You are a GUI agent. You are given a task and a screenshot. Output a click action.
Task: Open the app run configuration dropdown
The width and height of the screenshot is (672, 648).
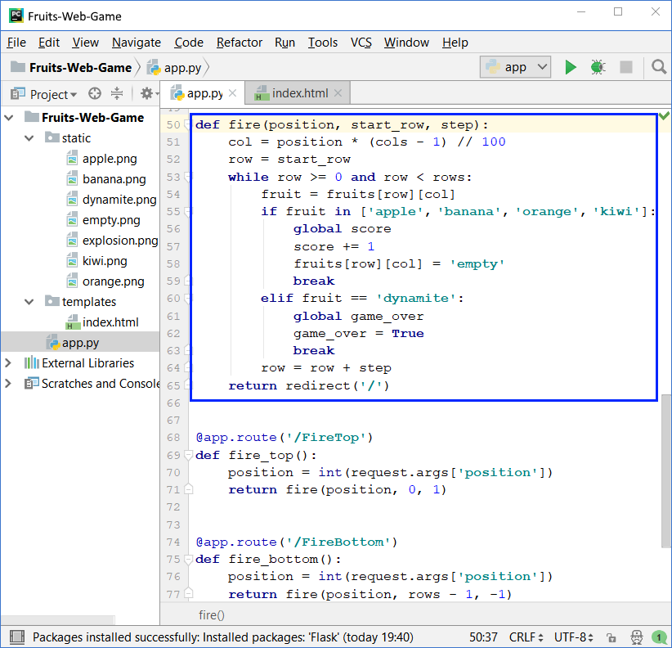[x=516, y=67]
